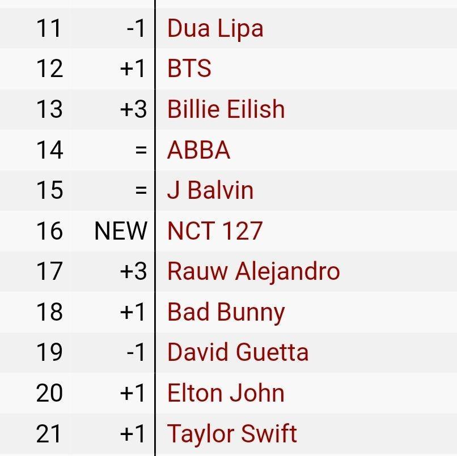This screenshot has width=457, height=456.
Task: Click the equals sign beside ABBA
Action: click(141, 150)
